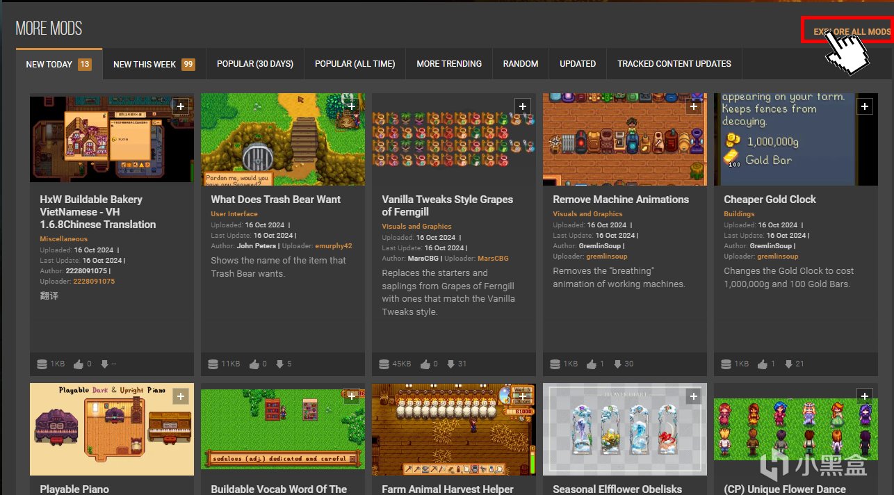Switch to the New Today tab
894x495 pixels.
tap(59, 64)
